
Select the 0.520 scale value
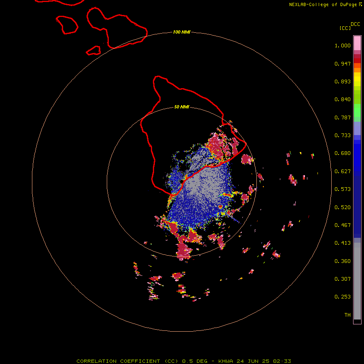tap(343, 207)
